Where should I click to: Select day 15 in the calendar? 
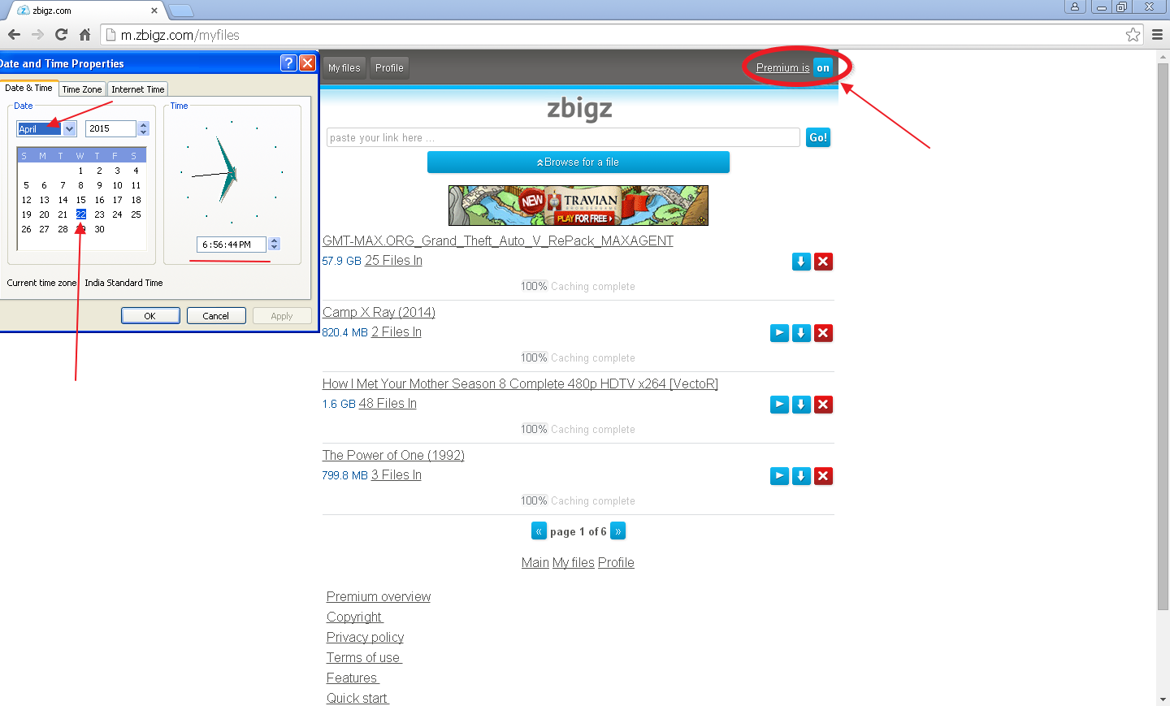[x=81, y=200]
